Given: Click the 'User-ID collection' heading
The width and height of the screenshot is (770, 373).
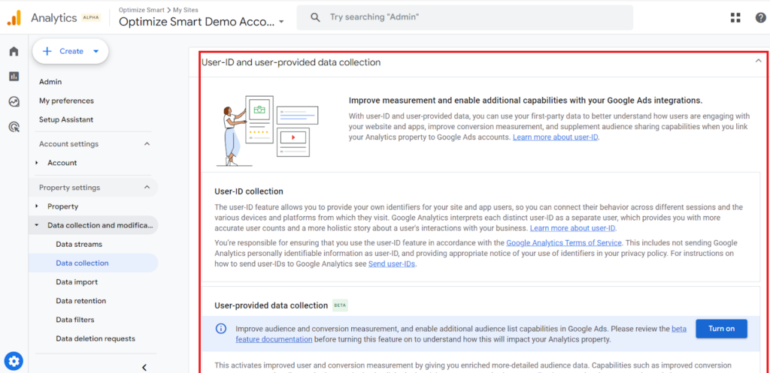Looking at the screenshot, I should click(249, 191).
